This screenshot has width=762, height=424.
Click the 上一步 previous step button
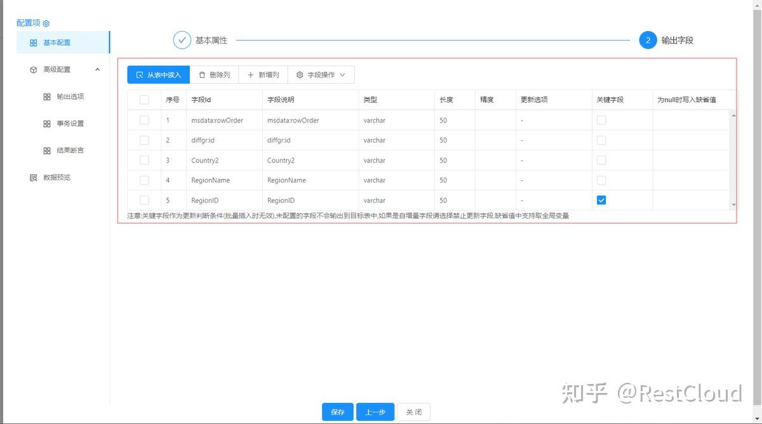point(375,411)
